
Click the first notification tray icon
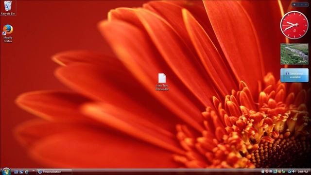(262, 172)
